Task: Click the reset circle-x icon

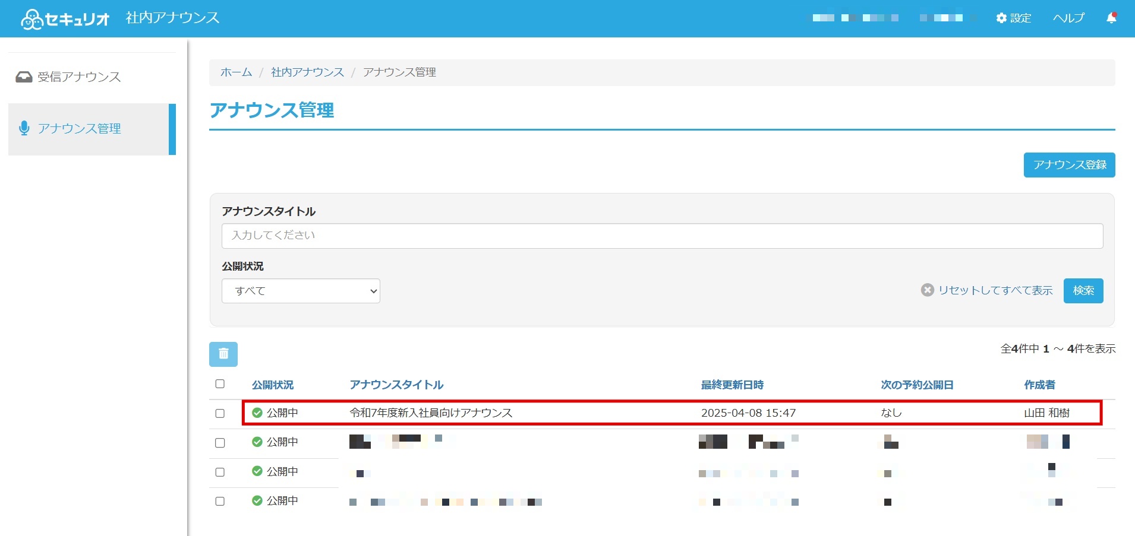Action: point(927,290)
